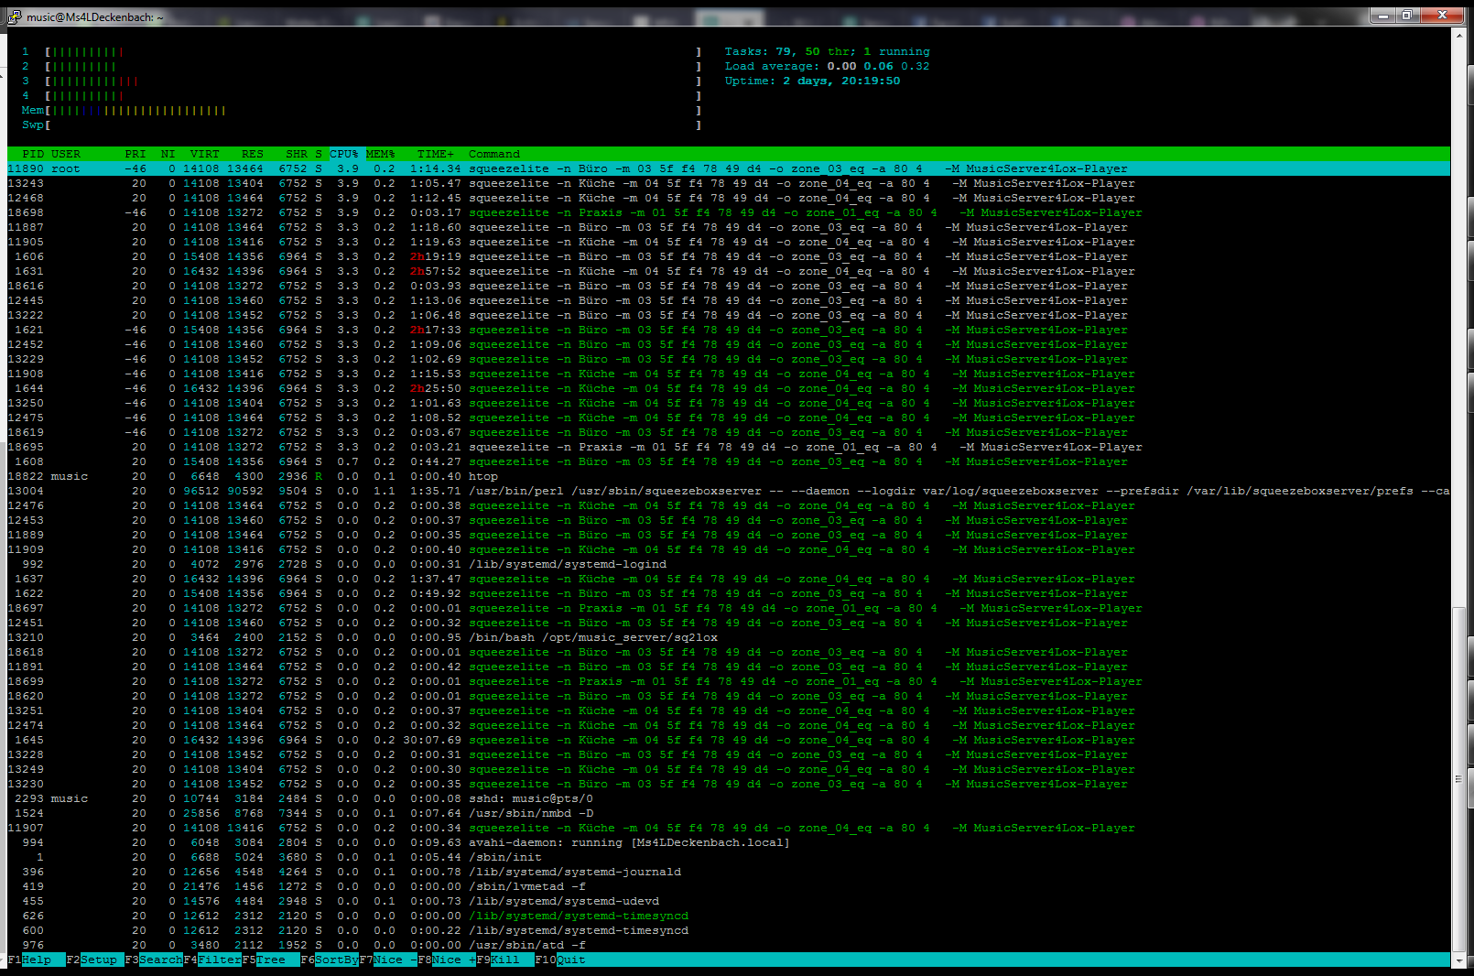Click the scrollbar down arrow
The width and height of the screenshot is (1474, 976).
(1458, 960)
